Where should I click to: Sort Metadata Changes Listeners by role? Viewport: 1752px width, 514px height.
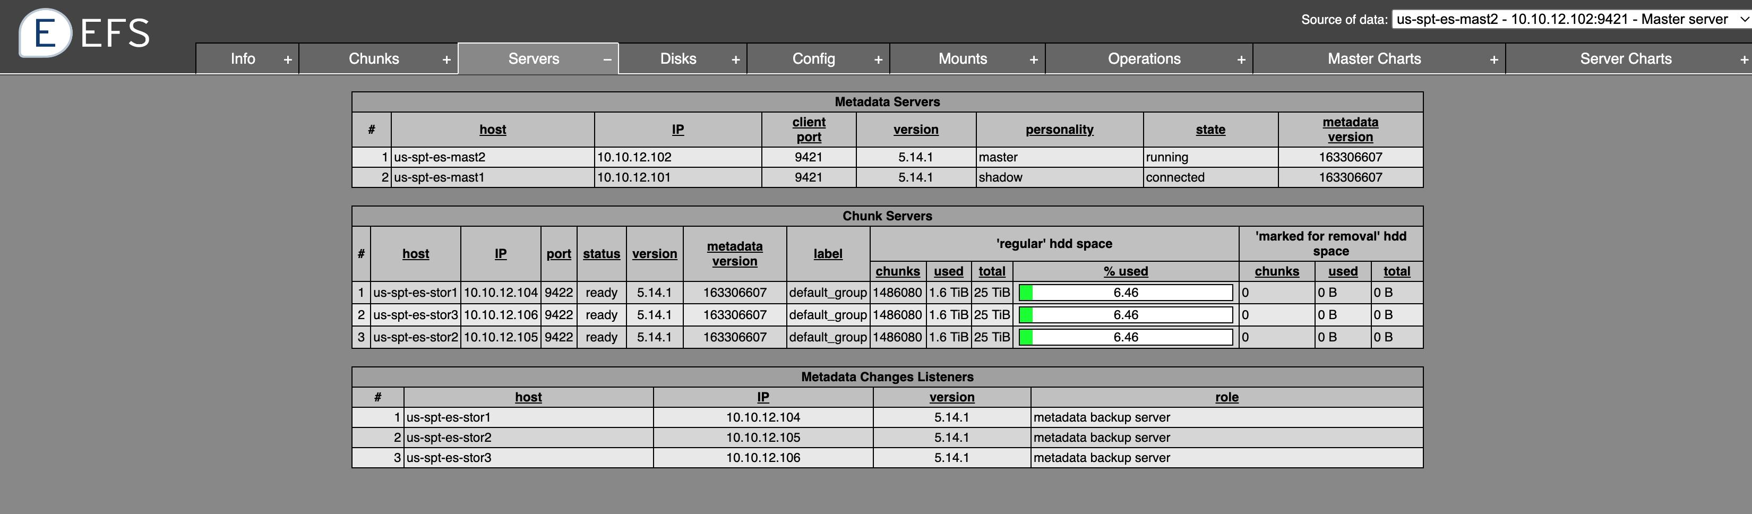tap(1226, 397)
